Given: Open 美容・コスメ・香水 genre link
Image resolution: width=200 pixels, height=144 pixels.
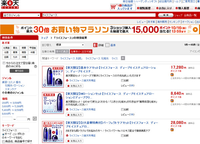Looking at the screenshot, I should pyautogui.click(x=11, y=82).
